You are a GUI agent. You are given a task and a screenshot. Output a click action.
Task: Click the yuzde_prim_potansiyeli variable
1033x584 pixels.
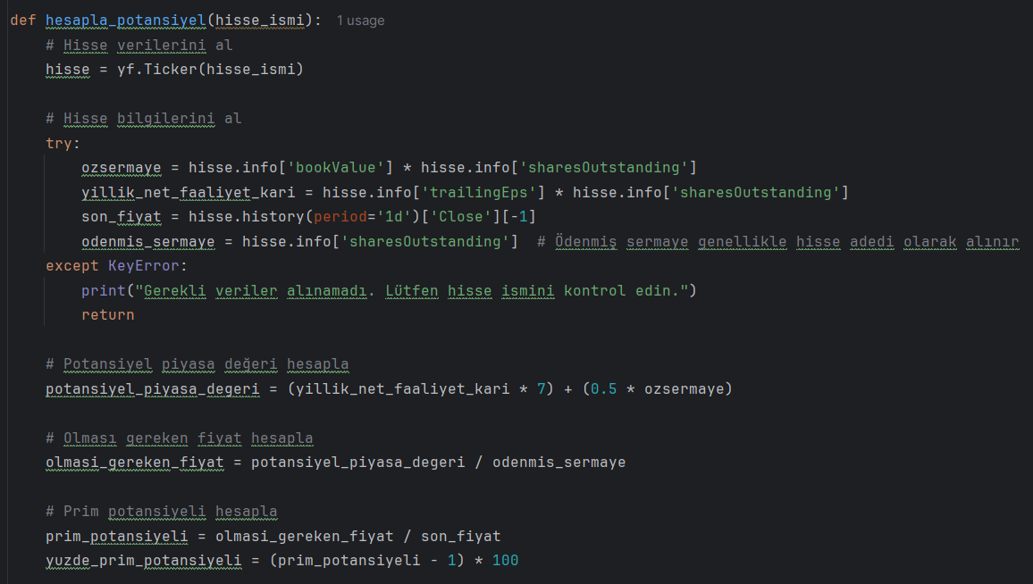click(x=144, y=560)
